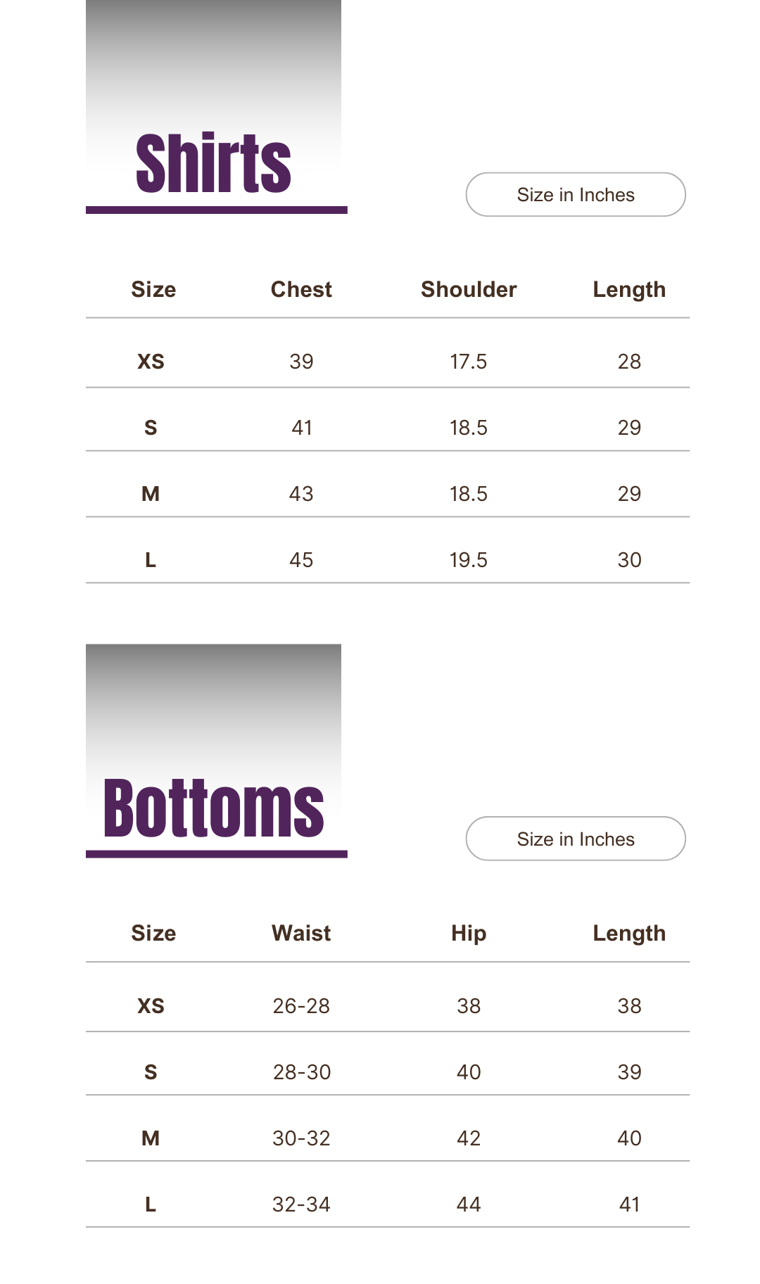Click the waist range 28-30
The image size is (760, 1284).
[301, 1072]
